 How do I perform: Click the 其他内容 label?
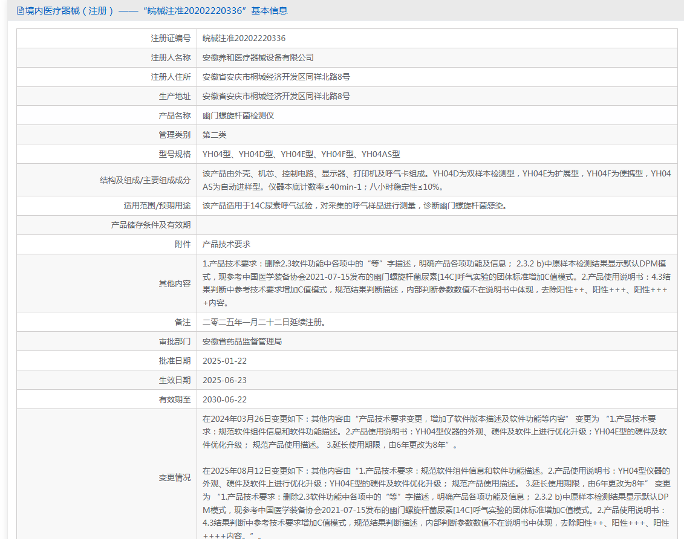175,283
